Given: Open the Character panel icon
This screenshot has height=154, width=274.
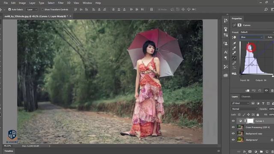Looking at the screenshot, I should coord(226,52).
